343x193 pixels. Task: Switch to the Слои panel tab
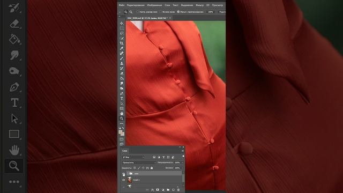point(125,151)
